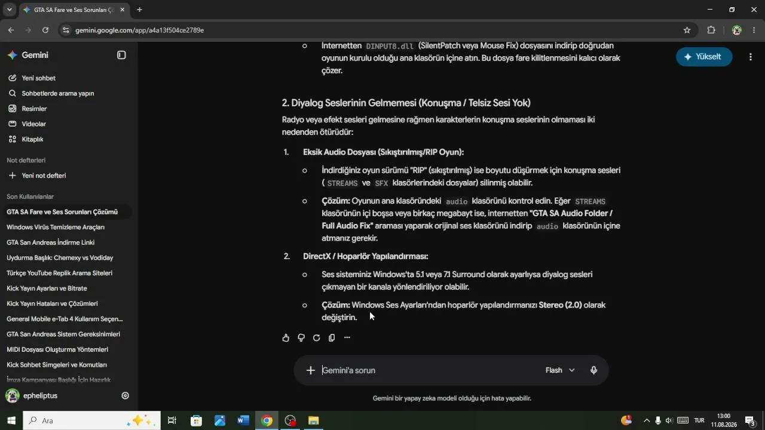Collapse the Gemini sidebar with the panel icon

coord(121,55)
